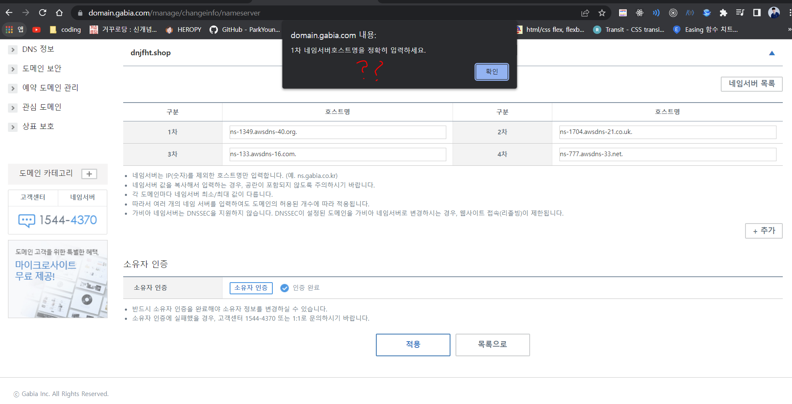Confirm the alert with 확인 button
The image size is (792, 404).
[492, 72]
